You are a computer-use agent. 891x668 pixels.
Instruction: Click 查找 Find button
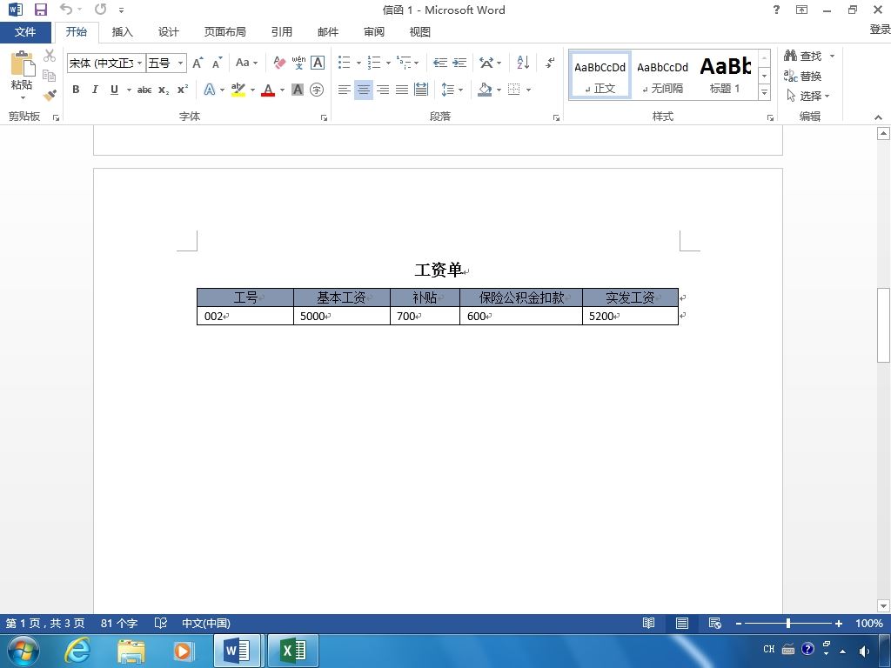(x=803, y=56)
